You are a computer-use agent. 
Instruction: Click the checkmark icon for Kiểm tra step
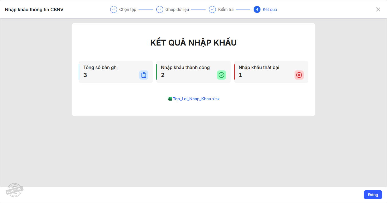[x=212, y=9]
